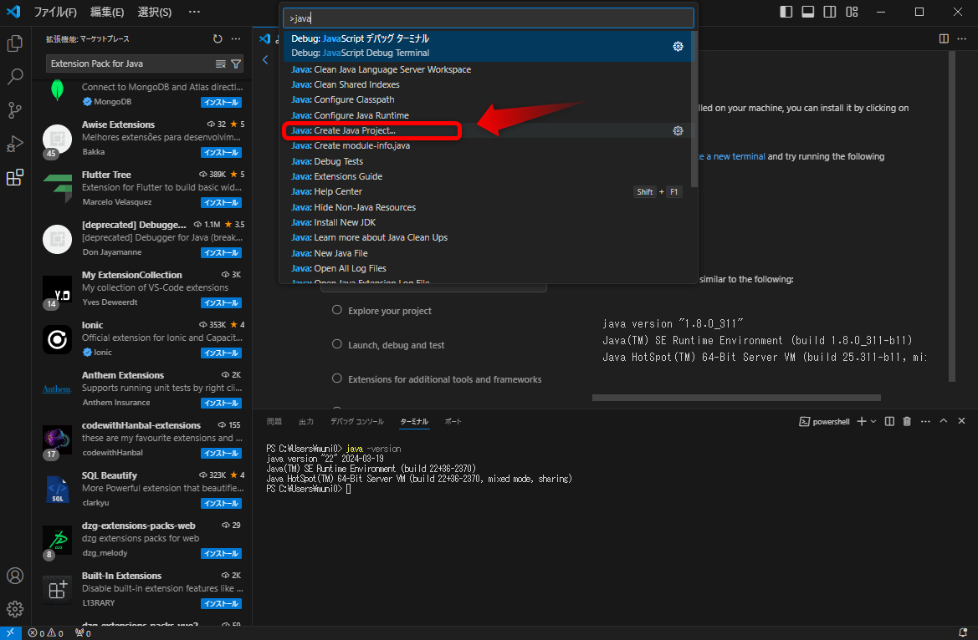Open remote window indicator in status bar
Image resolution: width=978 pixels, height=640 pixels.
click(10, 633)
